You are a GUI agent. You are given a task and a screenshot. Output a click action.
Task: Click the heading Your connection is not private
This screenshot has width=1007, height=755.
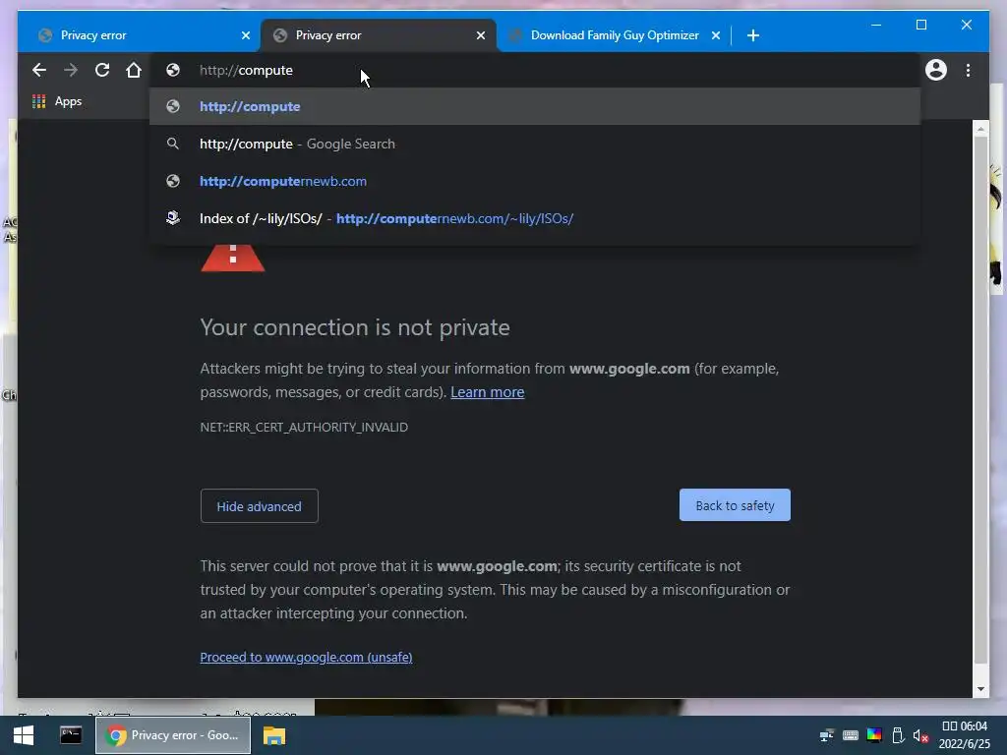point(355,327)
